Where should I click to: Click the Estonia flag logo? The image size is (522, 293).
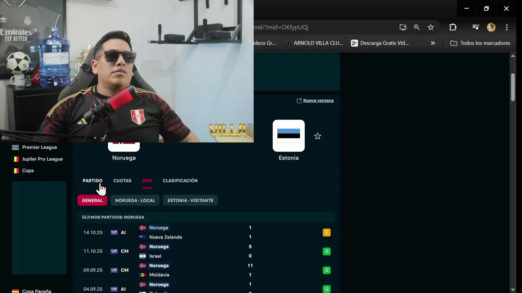(x=289, y=136)
